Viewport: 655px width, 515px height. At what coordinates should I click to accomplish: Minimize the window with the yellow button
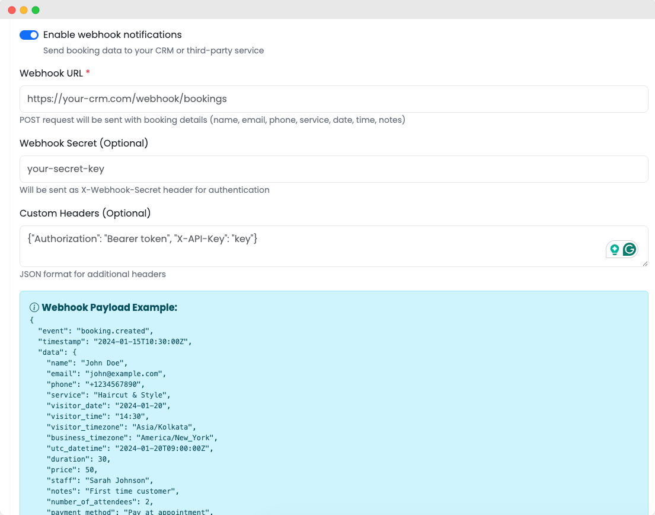coord(24,10)
